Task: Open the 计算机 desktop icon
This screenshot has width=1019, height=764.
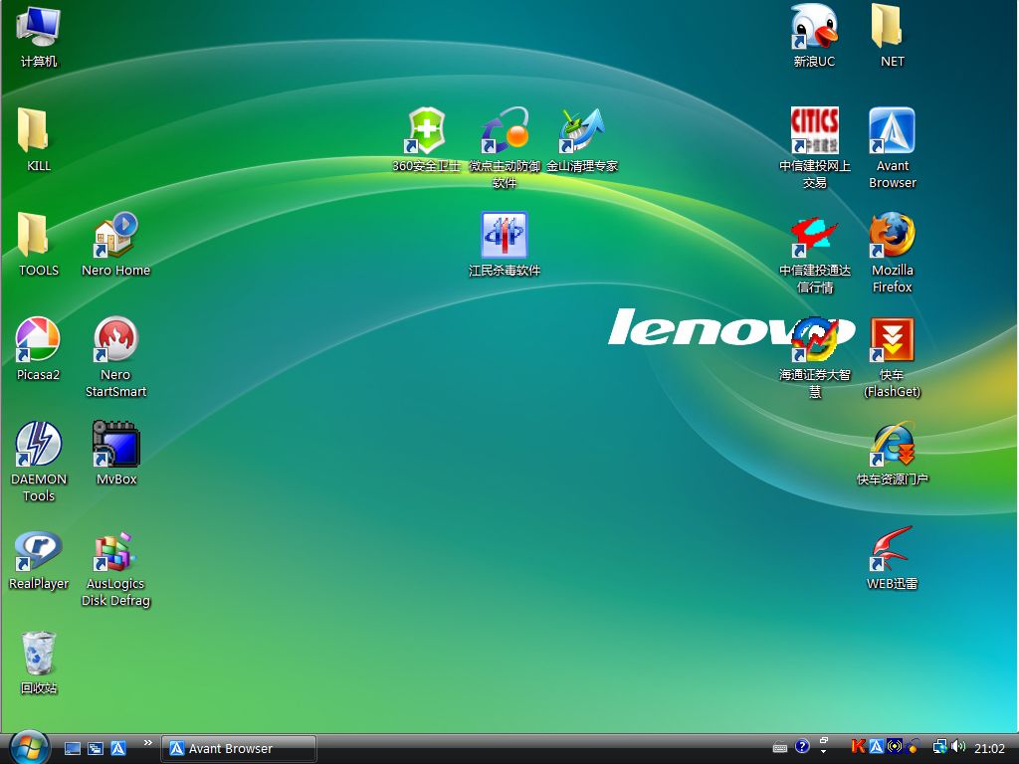Action: pos(39,36)
